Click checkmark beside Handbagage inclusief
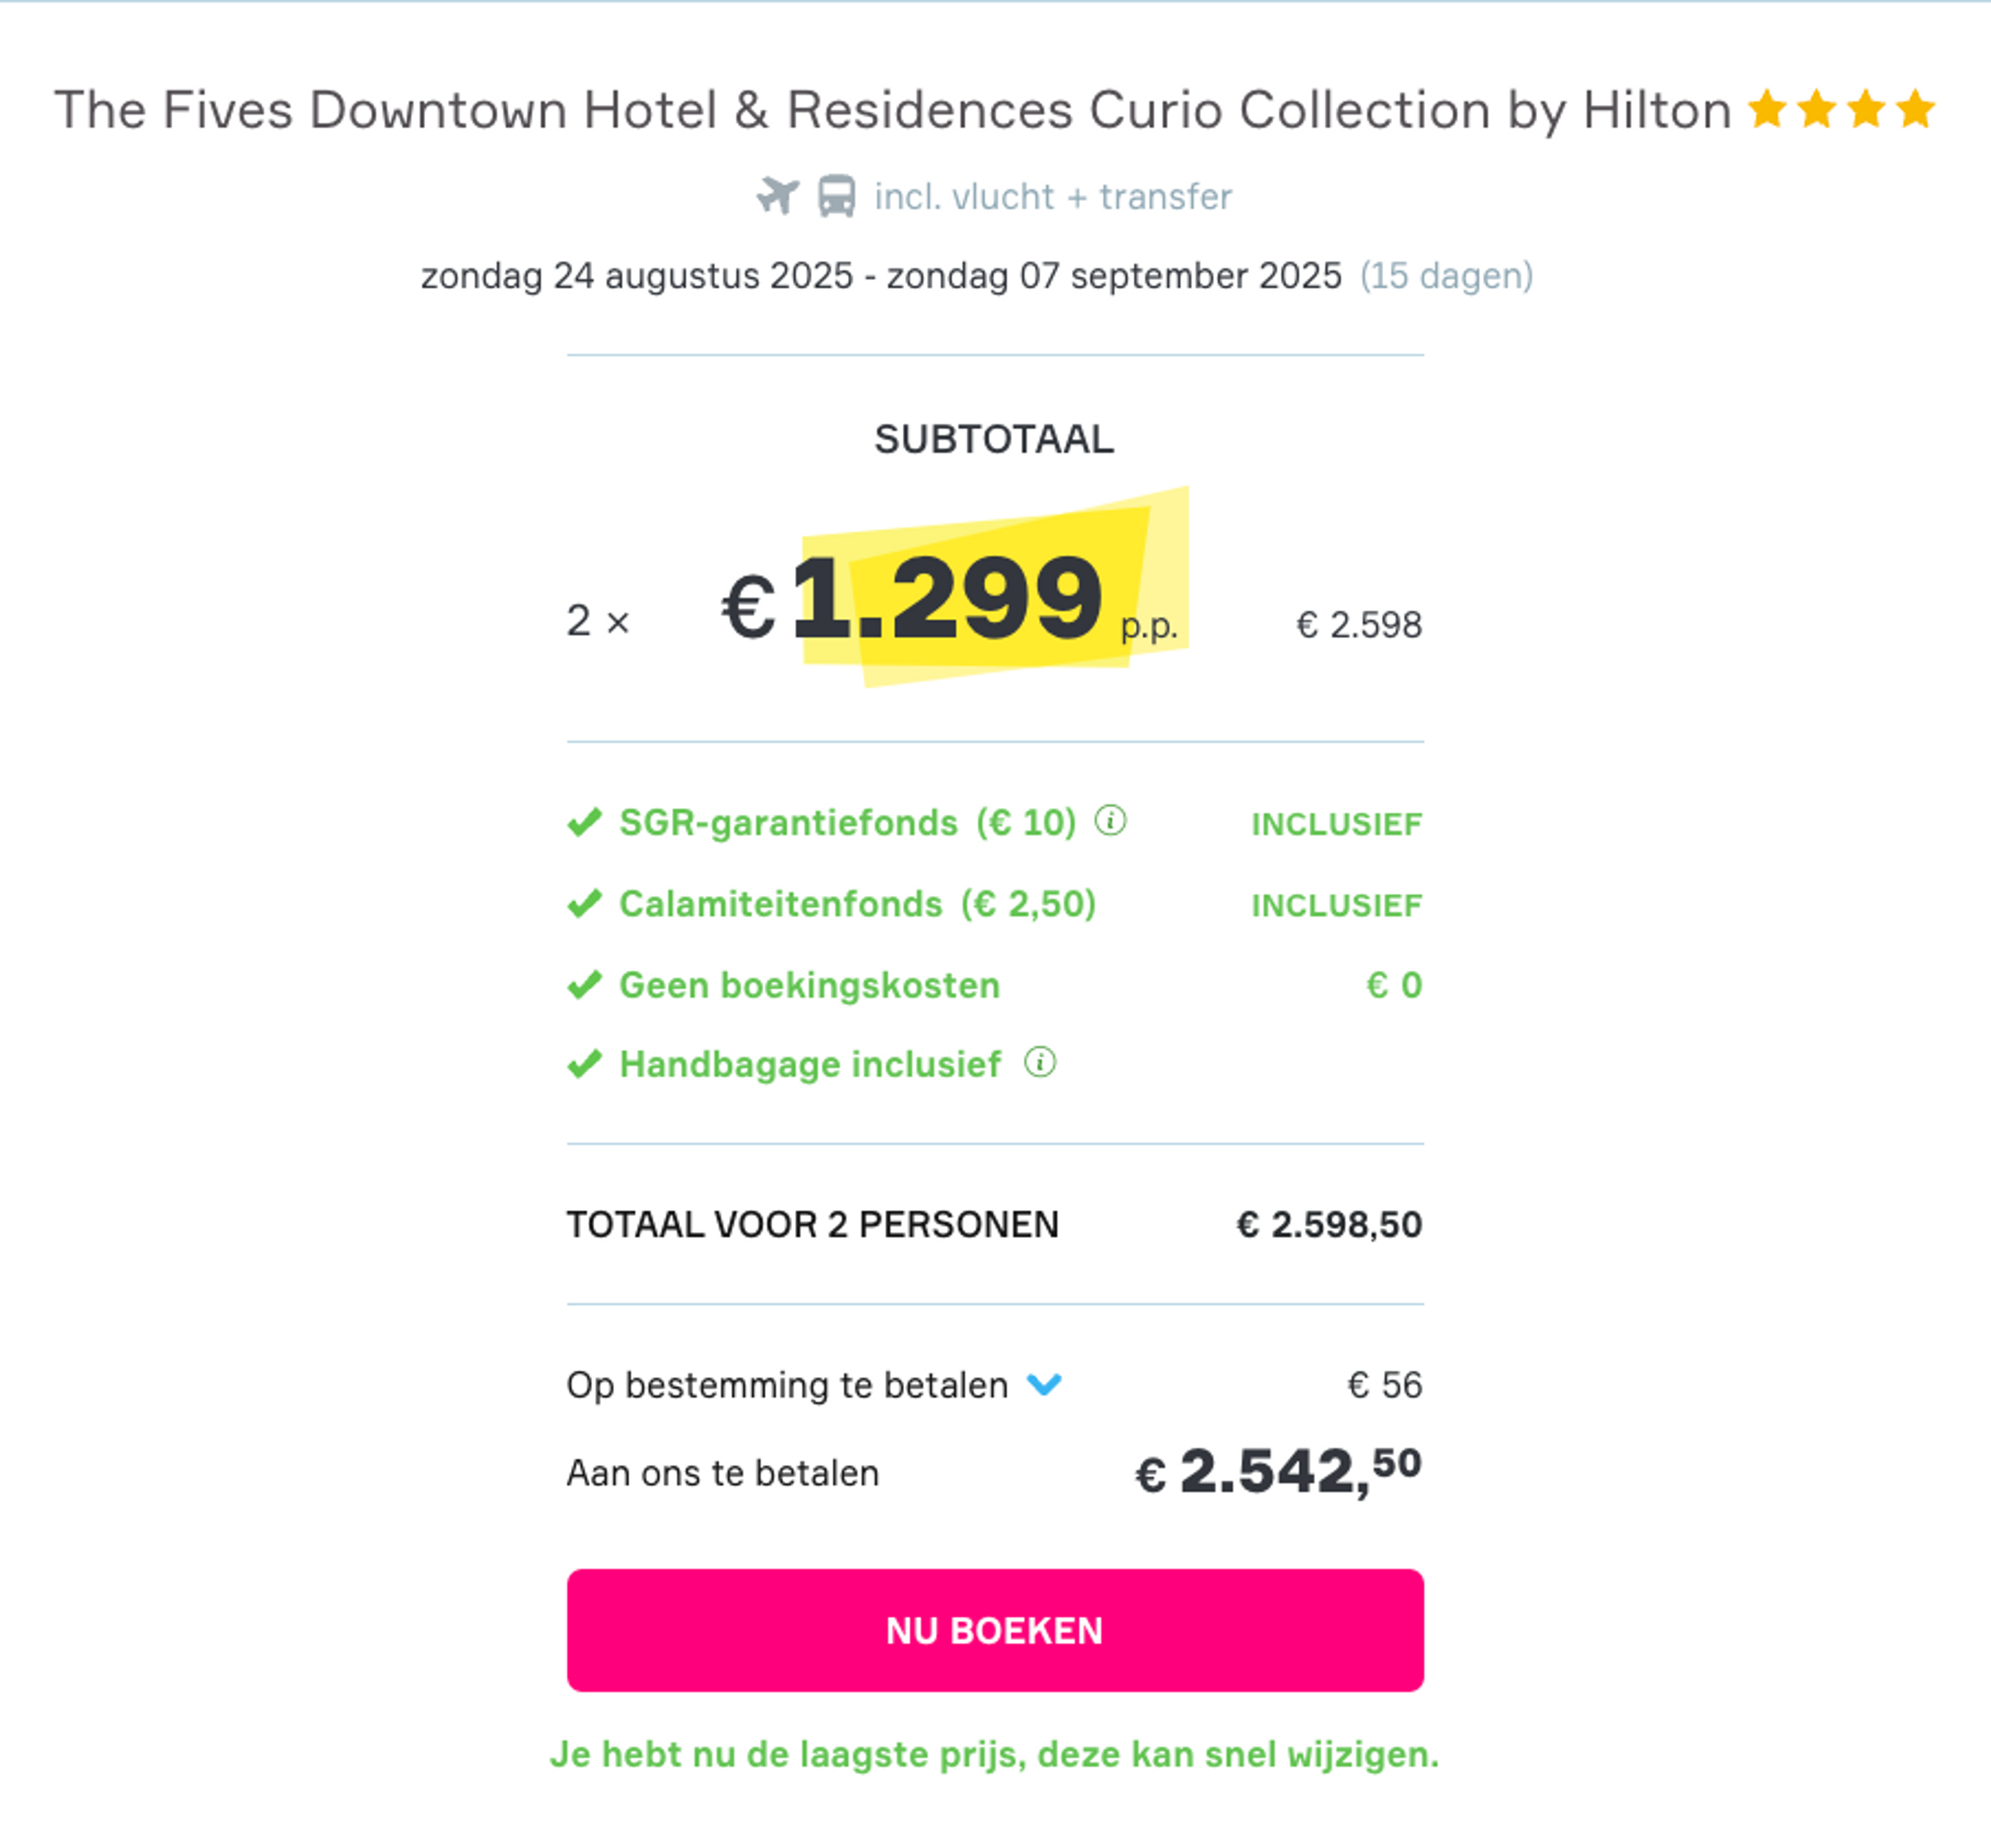 point(585,1064)
